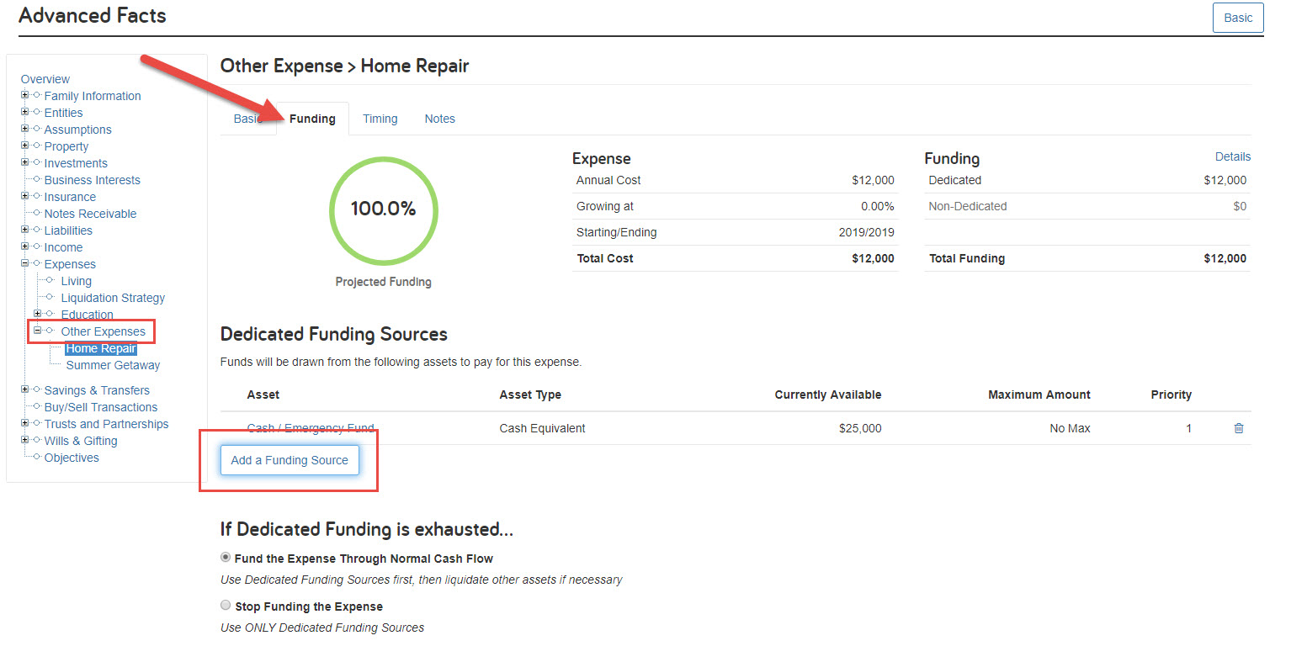Expand the Assumptions tree node
The image size is (1307, 662).
pos(25,129)
